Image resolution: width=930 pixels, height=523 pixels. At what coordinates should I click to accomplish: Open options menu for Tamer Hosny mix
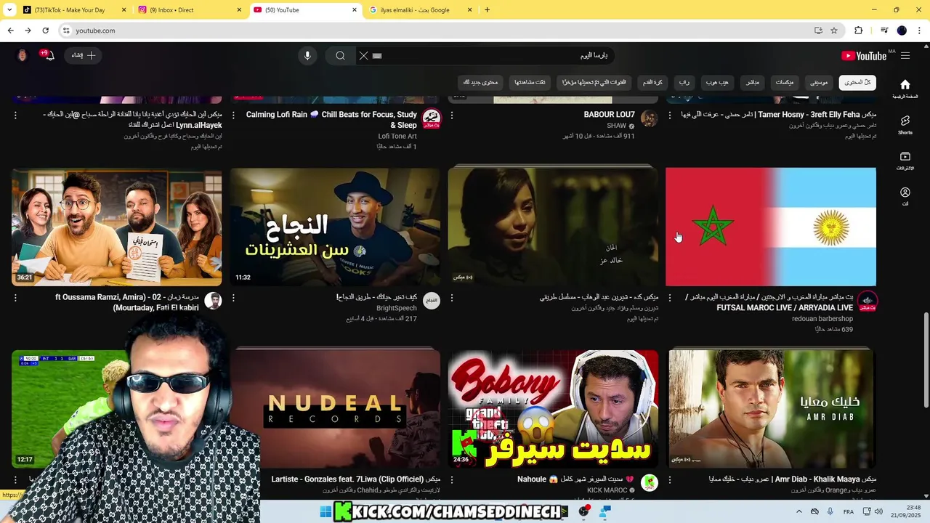pyautogui.click(x=669, y=115)
